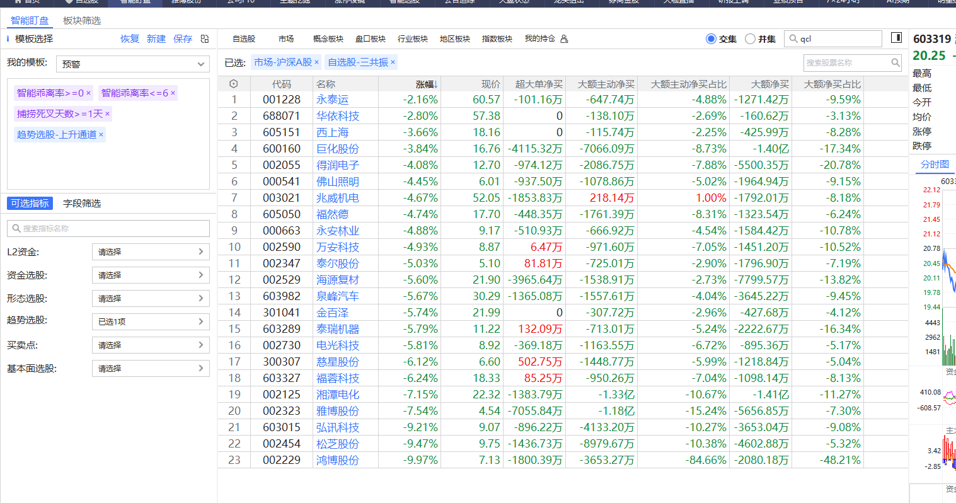Screen dimensions: 956x503
Task: Click row number 12 for 海源复材
Action: [234, 280]
